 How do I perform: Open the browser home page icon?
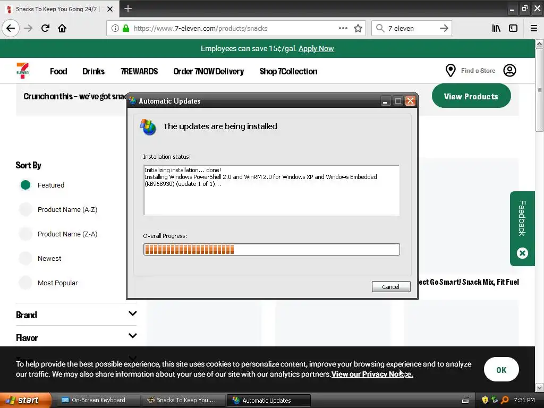[x=62, y=28]
